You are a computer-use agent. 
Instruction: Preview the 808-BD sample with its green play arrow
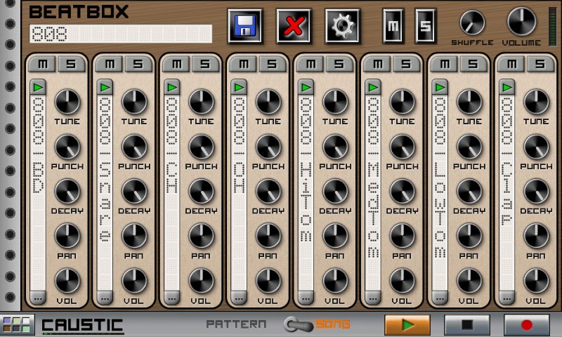[x=38, y=87]
